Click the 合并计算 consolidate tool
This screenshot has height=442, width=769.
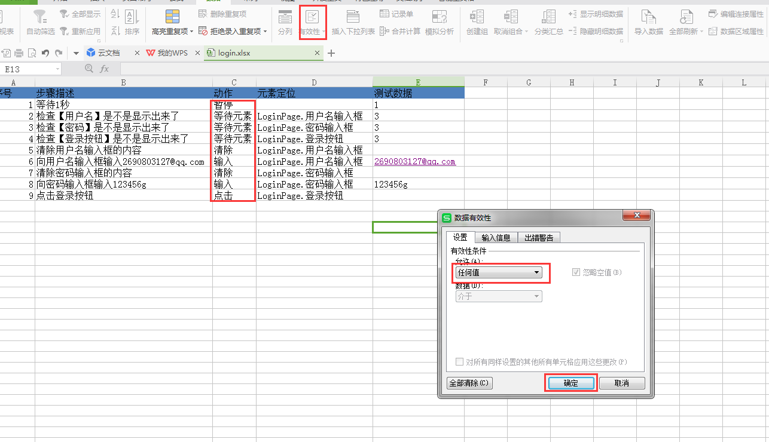click(400, 31)
